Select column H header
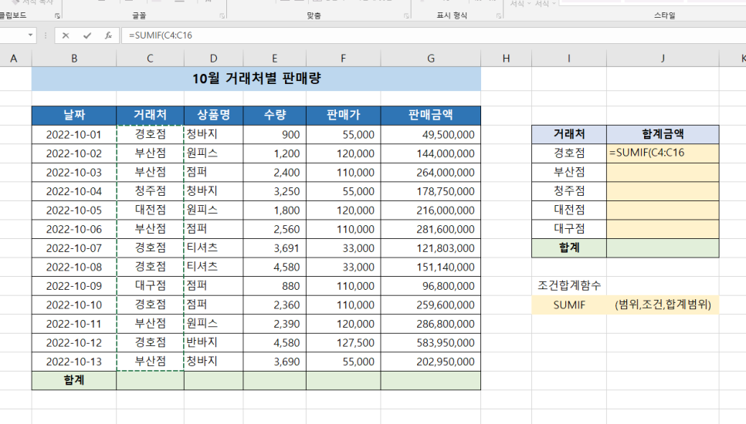 507,59
